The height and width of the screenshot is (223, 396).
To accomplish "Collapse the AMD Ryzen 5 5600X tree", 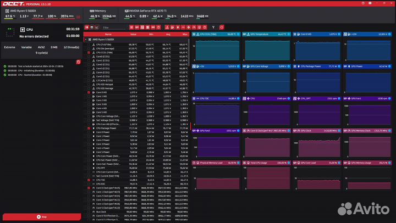I will [x=85, y=40].
